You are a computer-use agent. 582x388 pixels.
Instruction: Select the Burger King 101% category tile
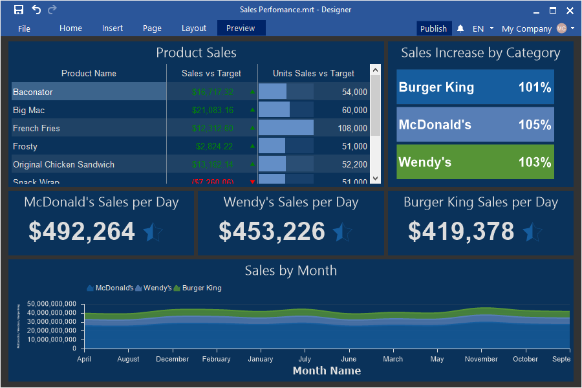(x=475, y=87)
